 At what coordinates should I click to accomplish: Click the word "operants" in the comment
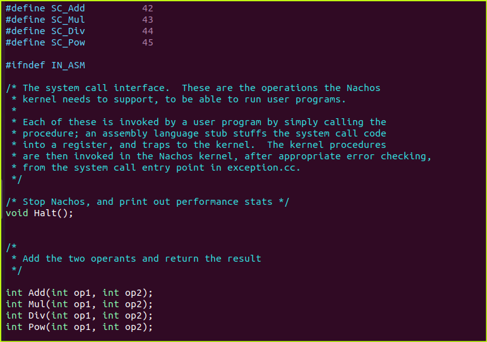click(x=114, y=259)
